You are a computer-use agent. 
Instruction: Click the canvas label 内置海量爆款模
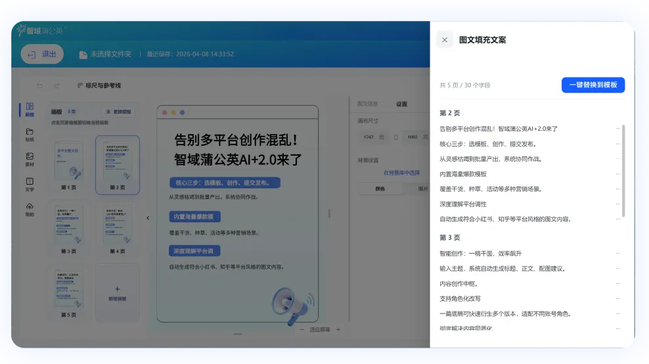pyautogui.click(x=194, y=217)
